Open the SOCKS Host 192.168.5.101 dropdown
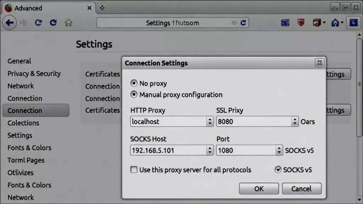363x204 pixels. click(210, 151)
